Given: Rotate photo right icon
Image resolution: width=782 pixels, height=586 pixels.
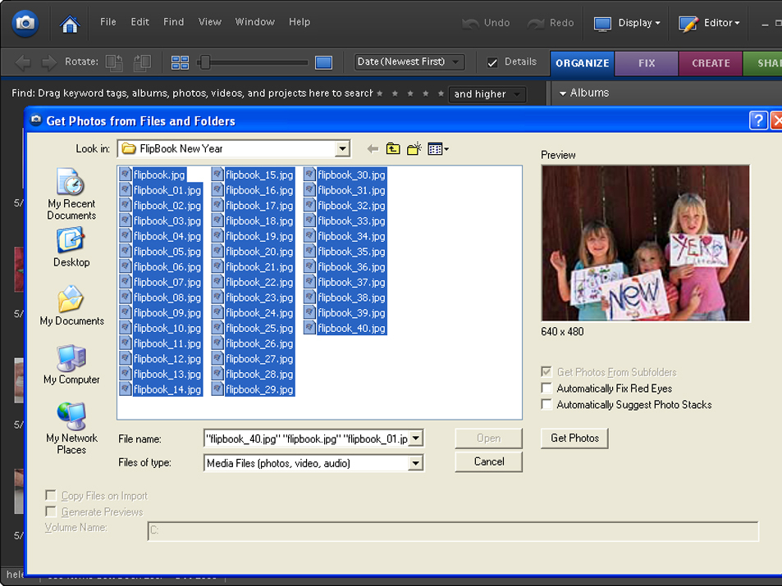Looking at the screenshot, I should [142, 62].
